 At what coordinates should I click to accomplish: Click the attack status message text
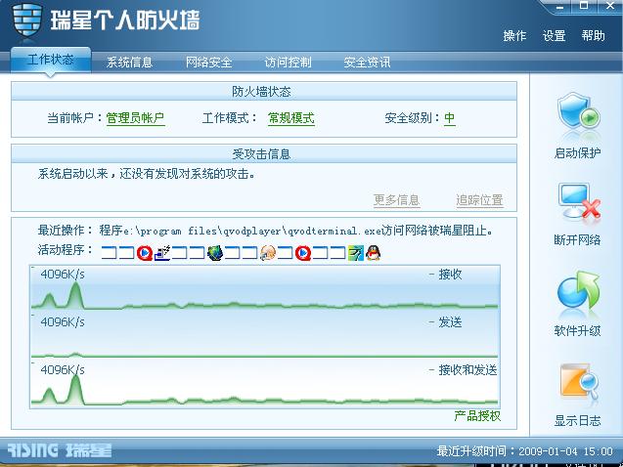pyautogui.click(x=147, y=174)
